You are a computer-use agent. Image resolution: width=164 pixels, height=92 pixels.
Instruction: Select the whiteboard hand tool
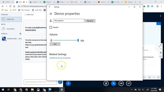click(x=161, y=45)
